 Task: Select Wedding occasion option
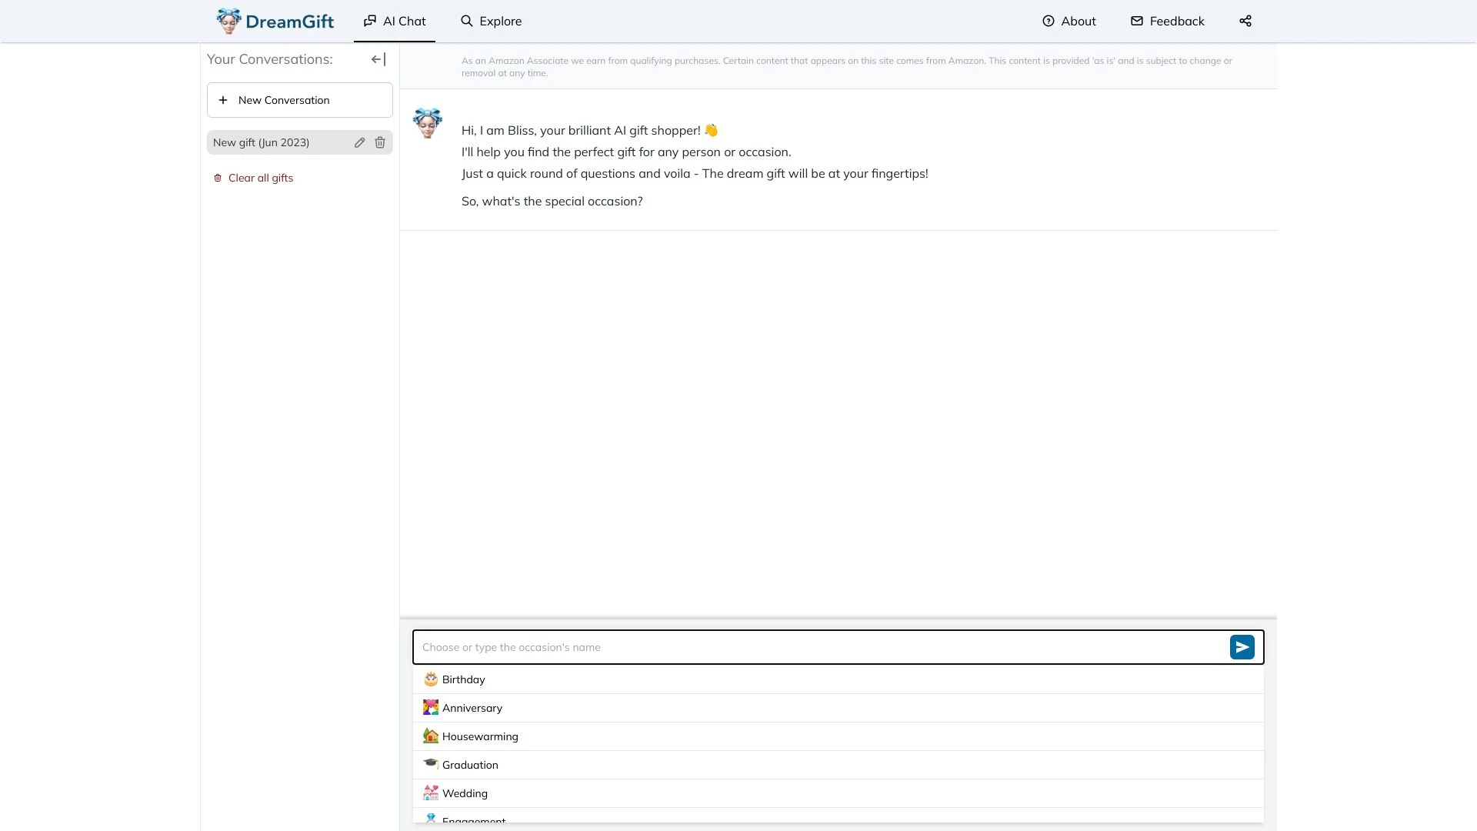coord(465,793)
